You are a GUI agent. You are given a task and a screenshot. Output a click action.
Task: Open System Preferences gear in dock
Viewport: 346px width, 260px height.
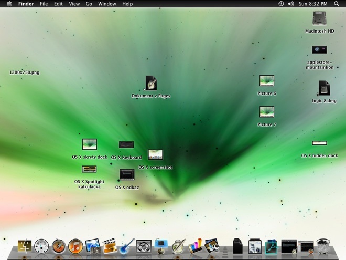144,246
